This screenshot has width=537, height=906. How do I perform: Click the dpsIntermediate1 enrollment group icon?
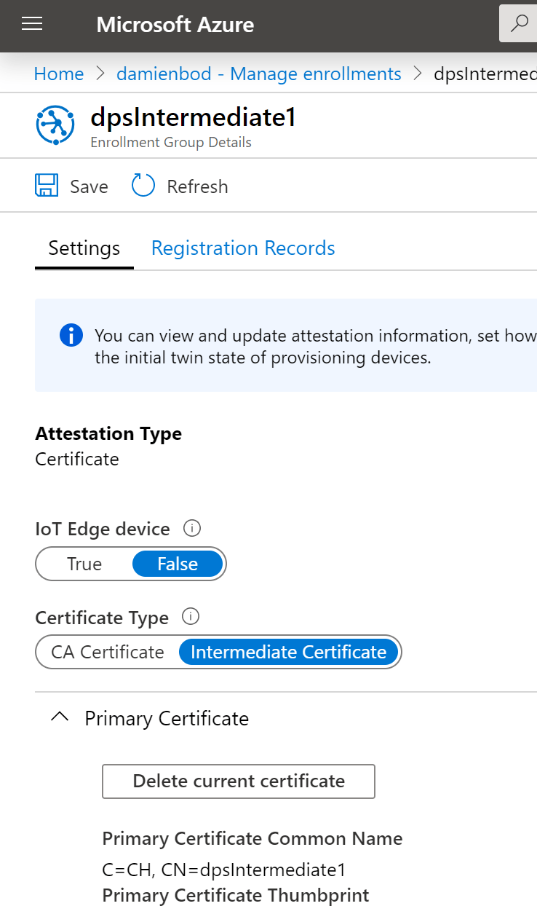pyautogui.click(x=55, y=125)
